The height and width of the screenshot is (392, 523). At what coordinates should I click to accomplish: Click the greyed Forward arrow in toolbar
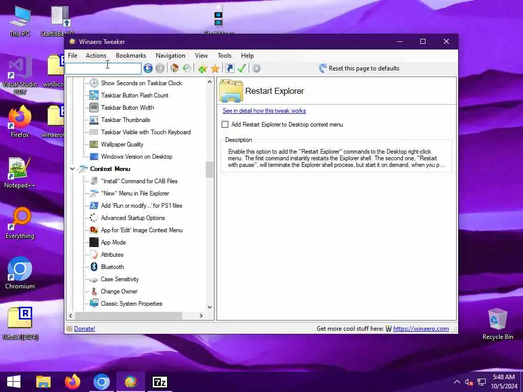pos(160,68)
